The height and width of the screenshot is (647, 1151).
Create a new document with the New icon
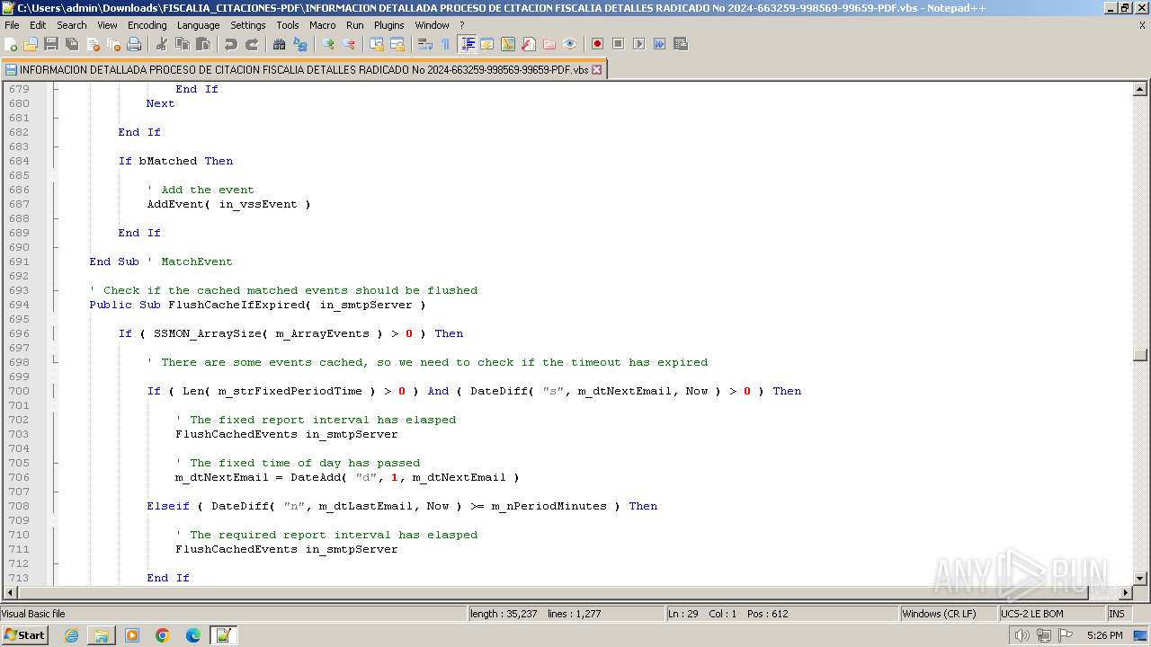(12, 44)
